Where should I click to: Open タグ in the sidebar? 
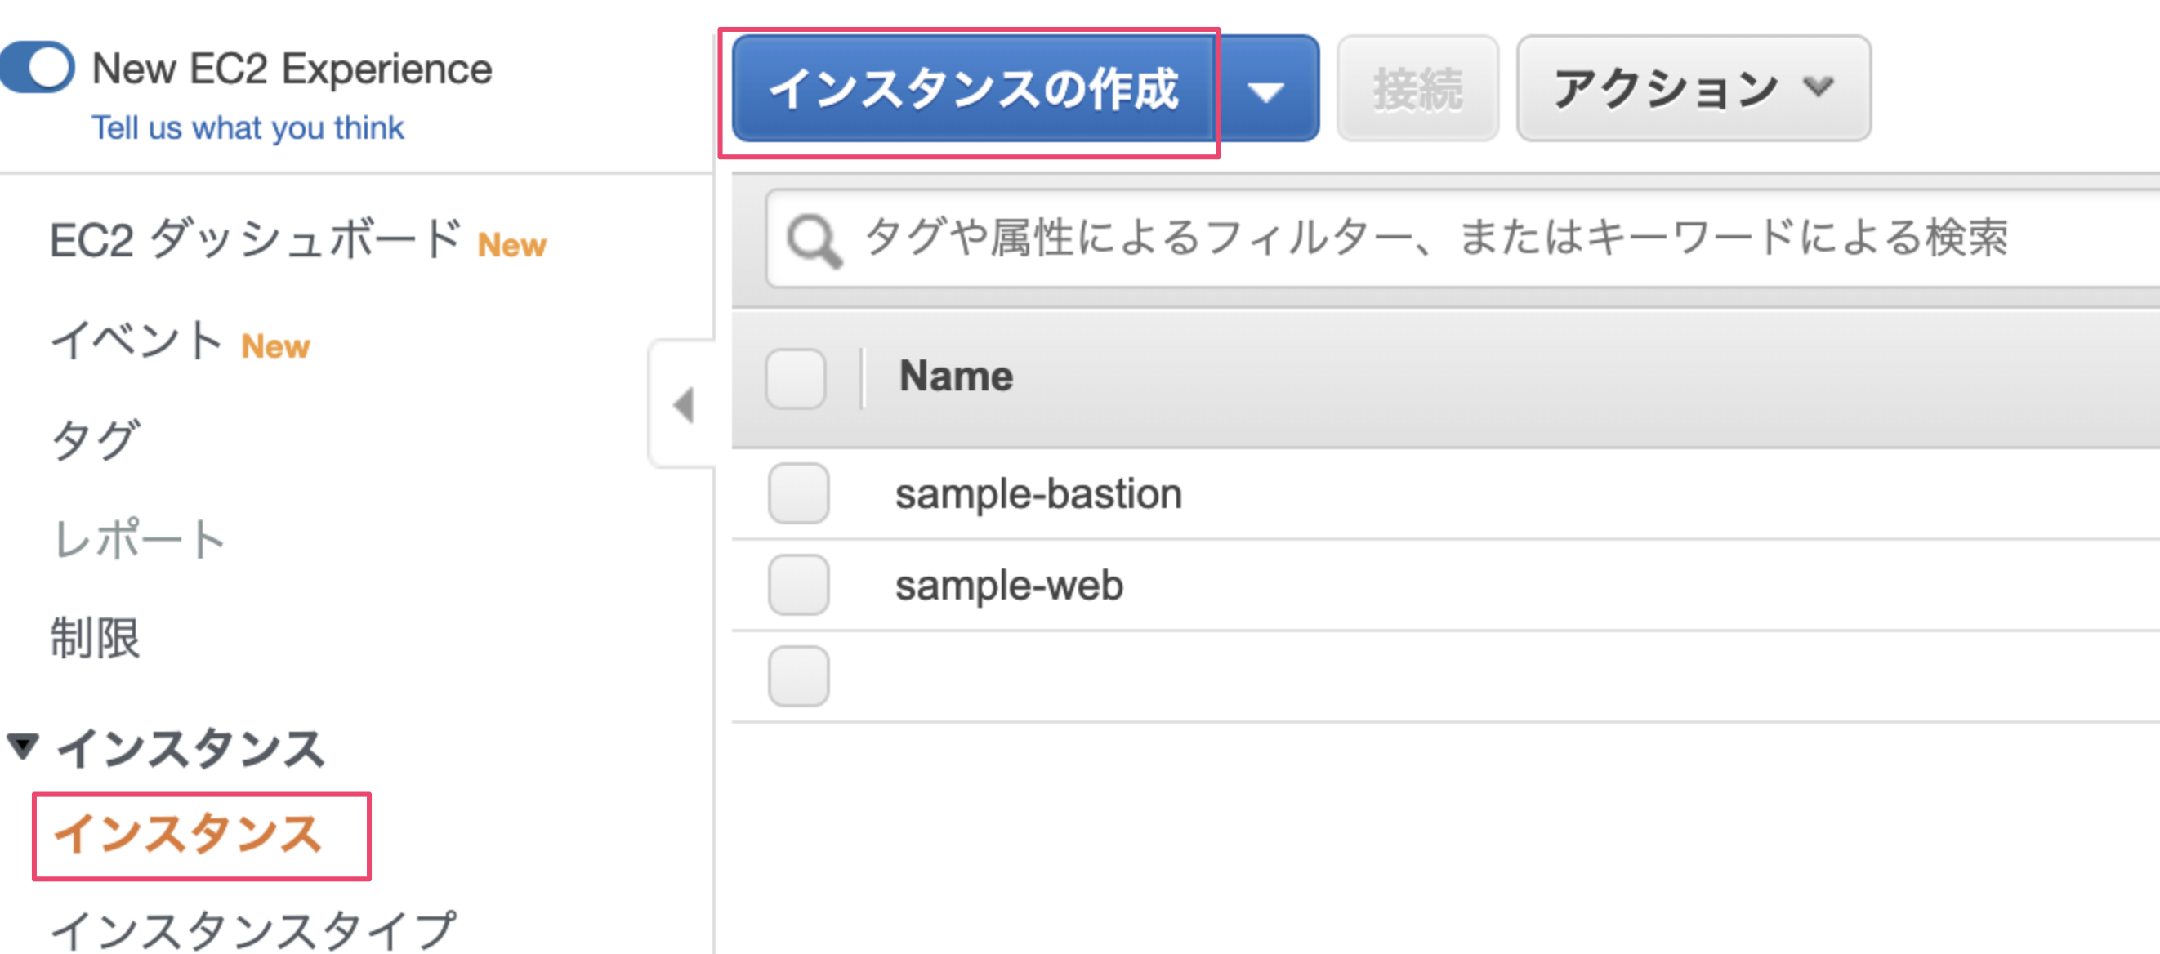click(96, 440)
